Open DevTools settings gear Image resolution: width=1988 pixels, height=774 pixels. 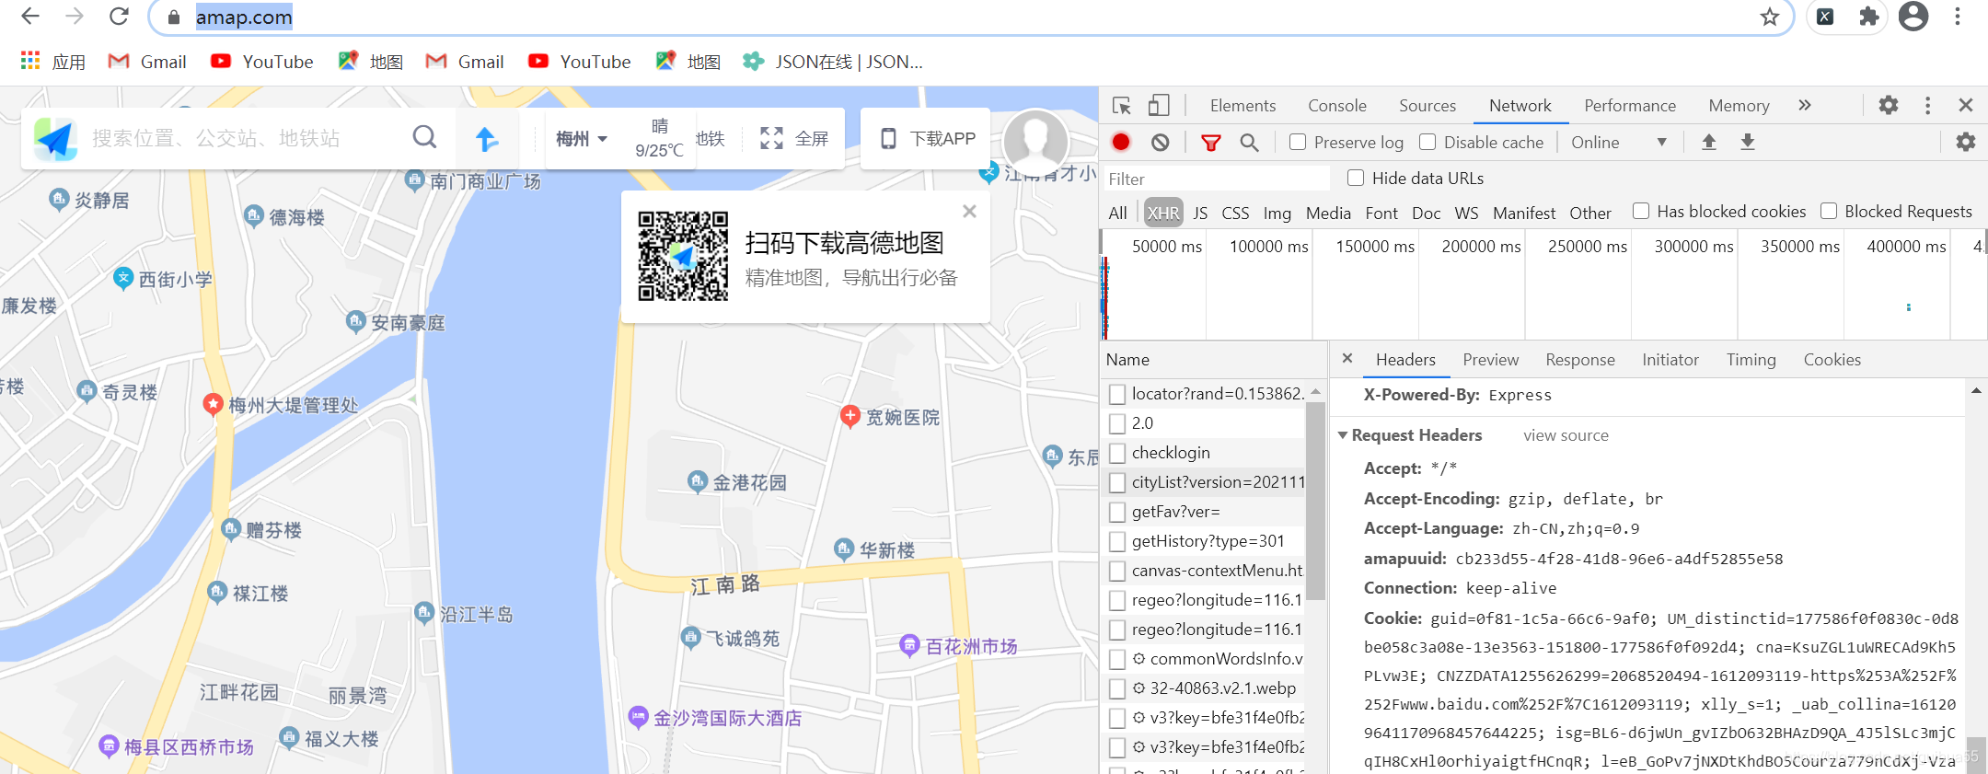tap(1889, 105)
